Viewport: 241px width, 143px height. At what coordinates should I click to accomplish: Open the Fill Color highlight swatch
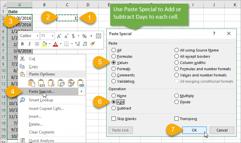tap(45, 44)
